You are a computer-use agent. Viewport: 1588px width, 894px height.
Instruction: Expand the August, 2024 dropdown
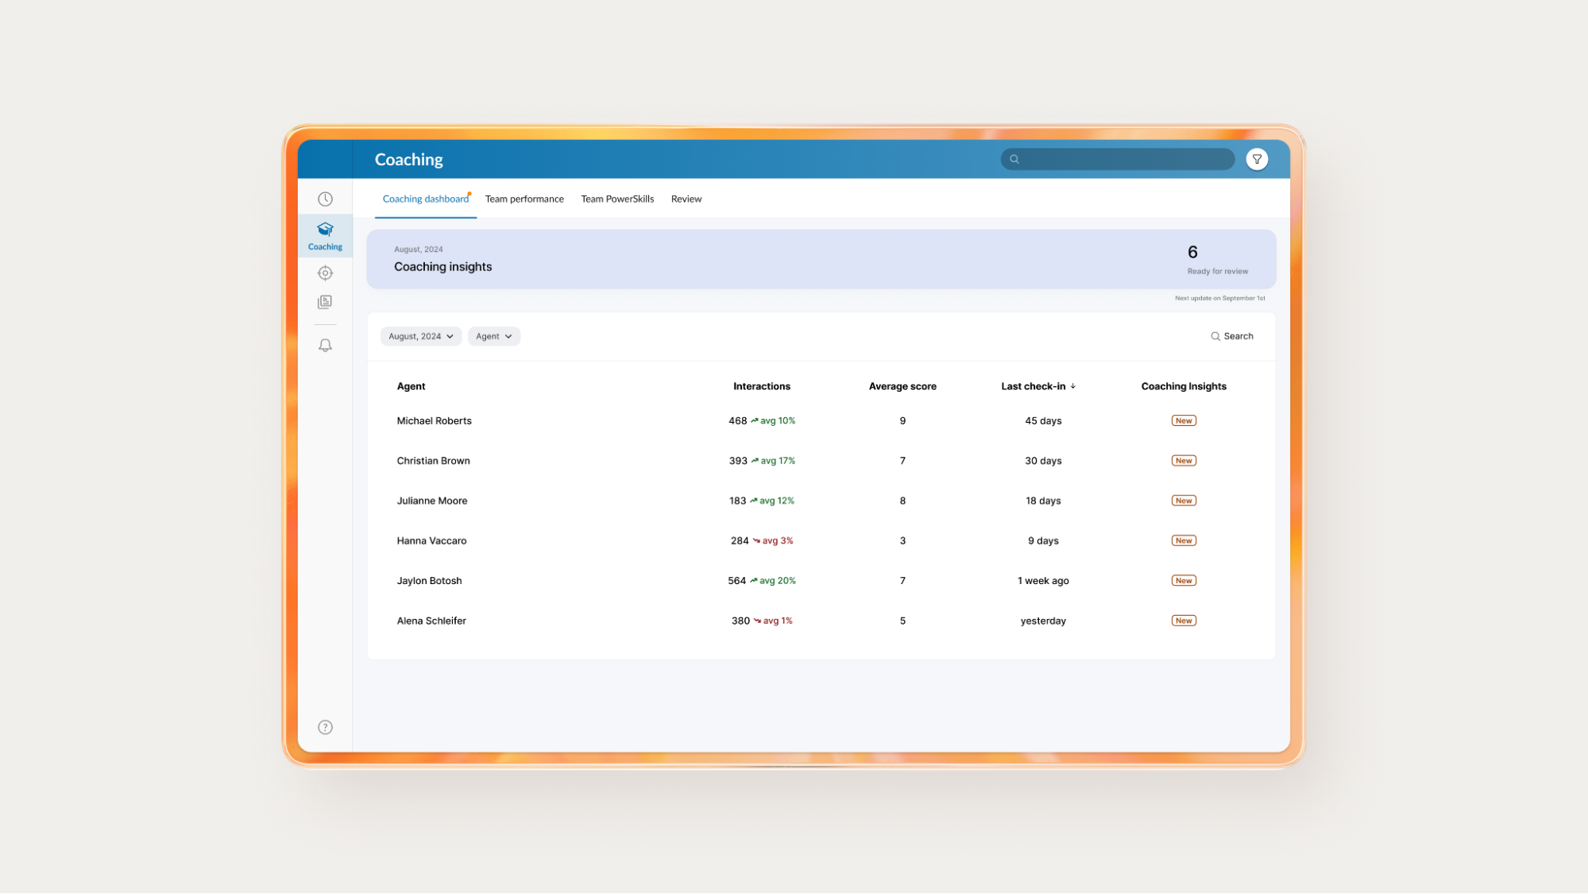click(420, 336)
